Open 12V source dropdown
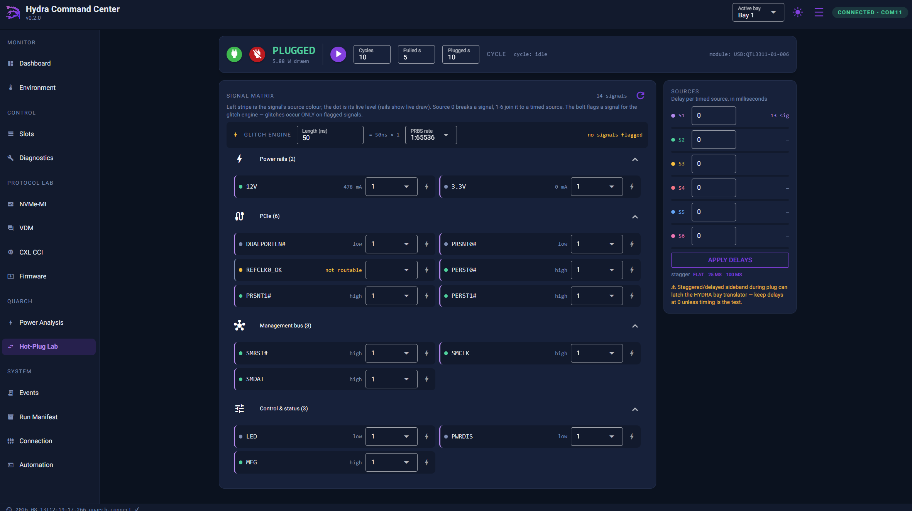This screenshot has height=511, width=912. click(391, 187)
